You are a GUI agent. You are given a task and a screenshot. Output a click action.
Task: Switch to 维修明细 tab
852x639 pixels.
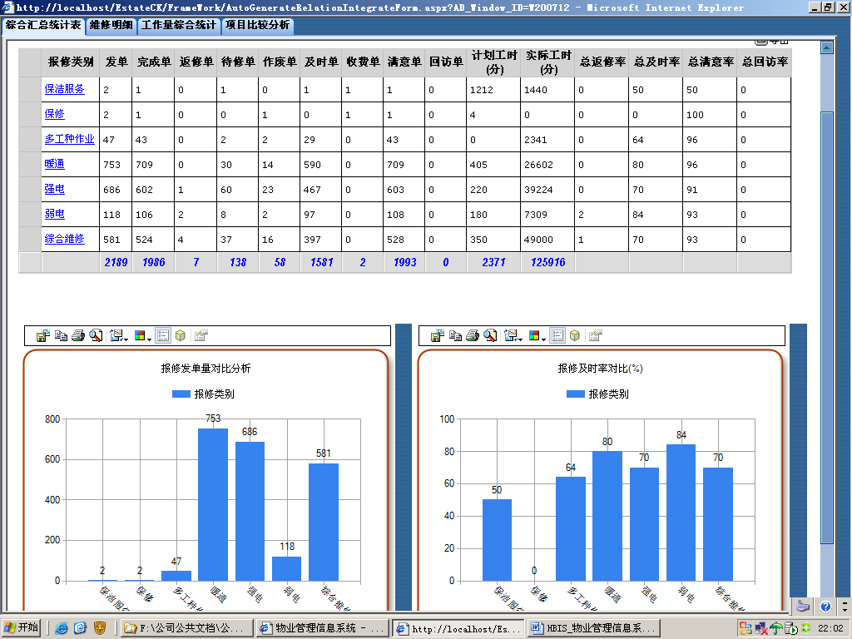(111, 25)
